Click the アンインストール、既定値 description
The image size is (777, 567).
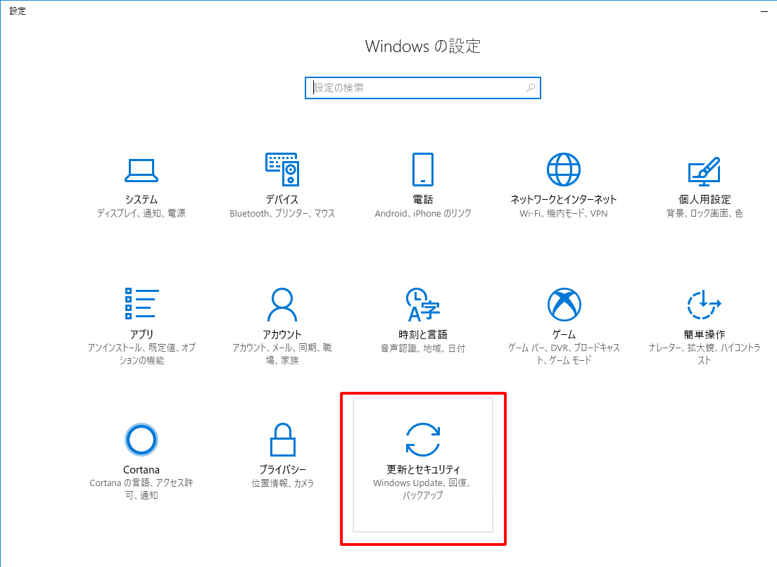coord(141,354)
